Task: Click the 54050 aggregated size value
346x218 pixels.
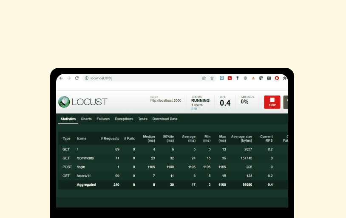Action: coord(247,184)
